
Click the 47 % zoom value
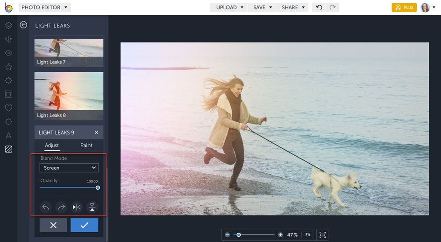tap(292, 235)
